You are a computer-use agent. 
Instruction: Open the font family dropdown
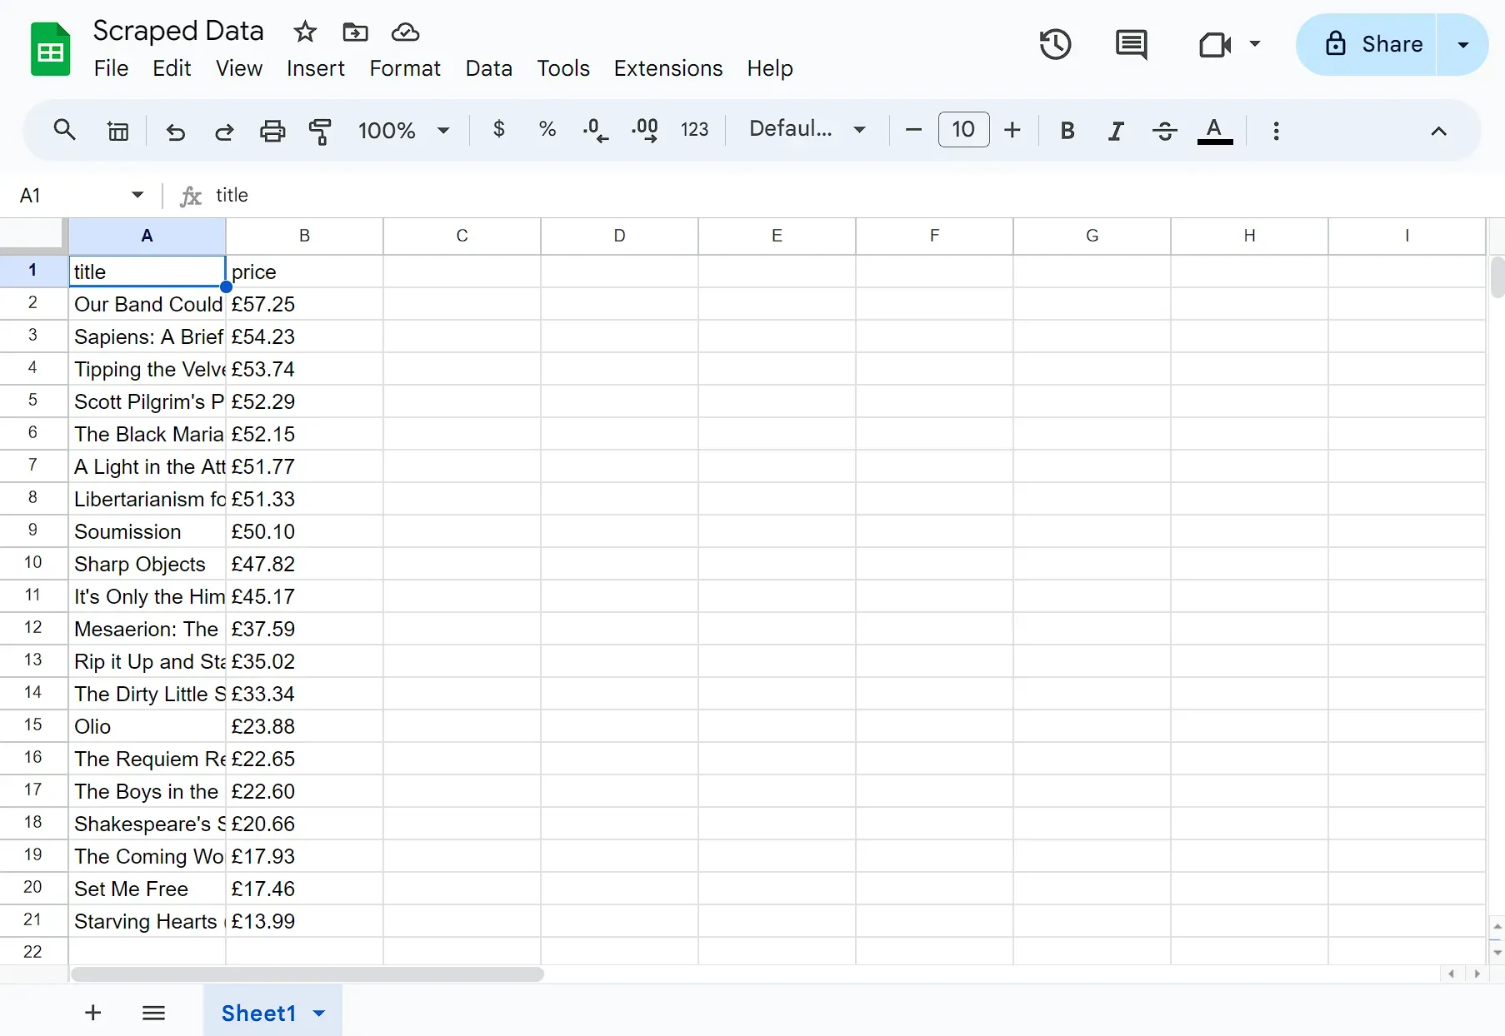807,130
